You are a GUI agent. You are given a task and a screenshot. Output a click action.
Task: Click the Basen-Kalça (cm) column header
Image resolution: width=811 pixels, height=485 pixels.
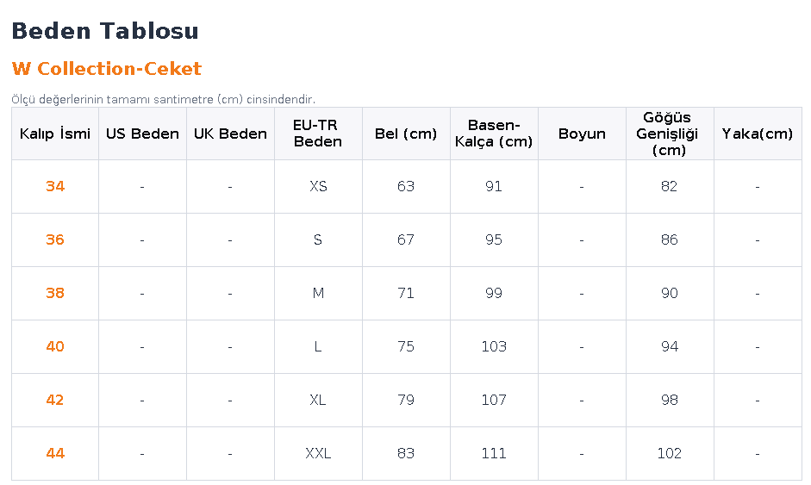click(494, 134)
